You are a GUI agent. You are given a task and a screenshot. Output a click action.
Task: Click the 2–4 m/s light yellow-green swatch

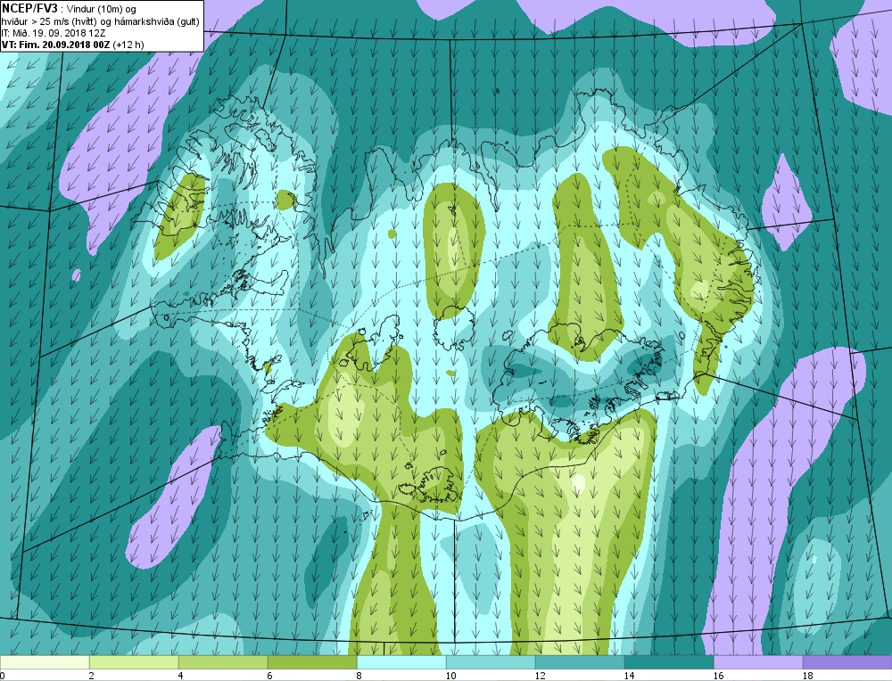tap(134, 662)
